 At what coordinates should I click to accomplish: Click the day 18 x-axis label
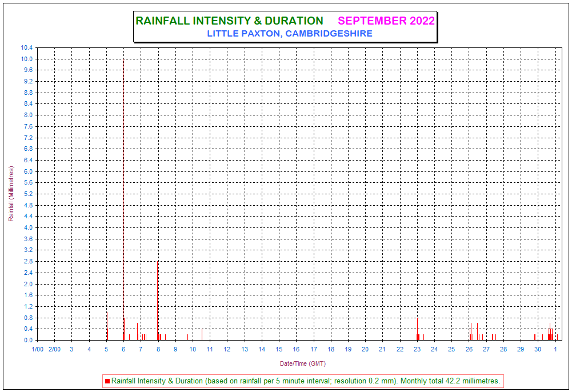(x=331, y=349)
